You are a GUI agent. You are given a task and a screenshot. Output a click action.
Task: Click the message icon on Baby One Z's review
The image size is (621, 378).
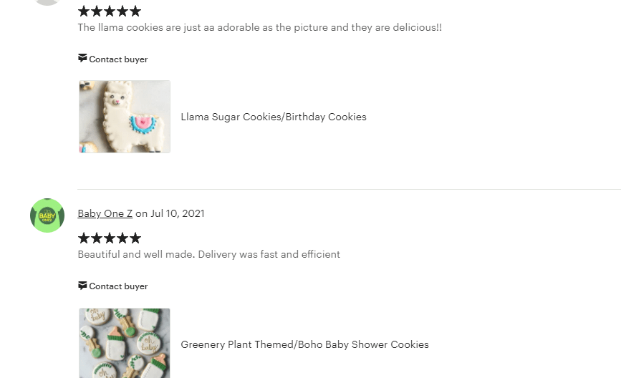click(x=82, y=286)
